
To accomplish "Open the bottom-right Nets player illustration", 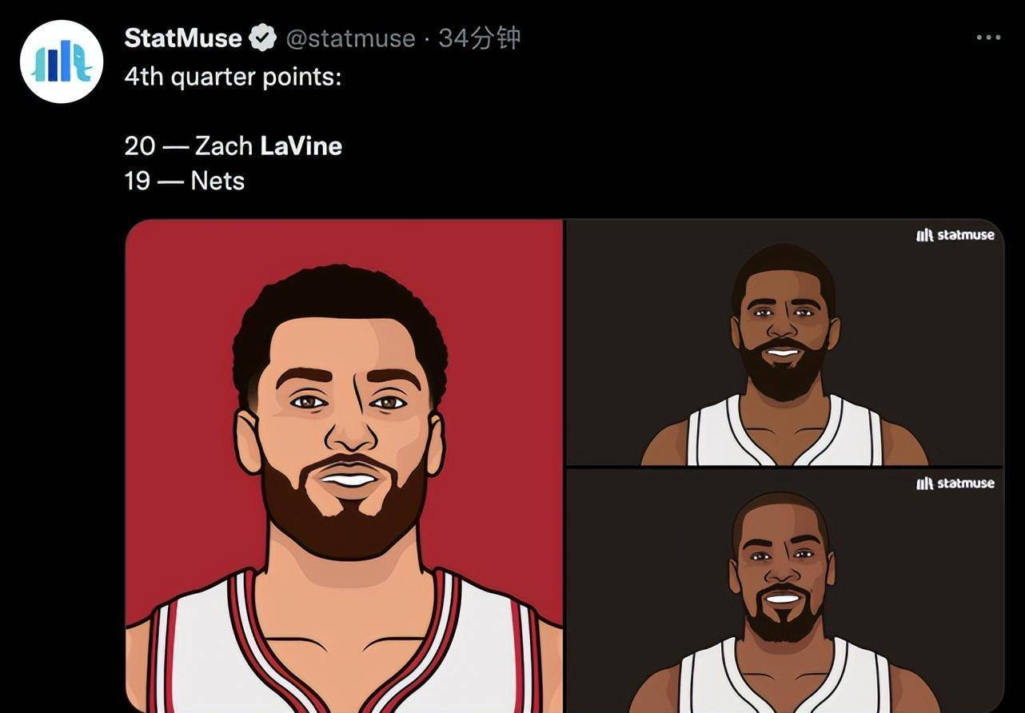I will tap(784, 591).
